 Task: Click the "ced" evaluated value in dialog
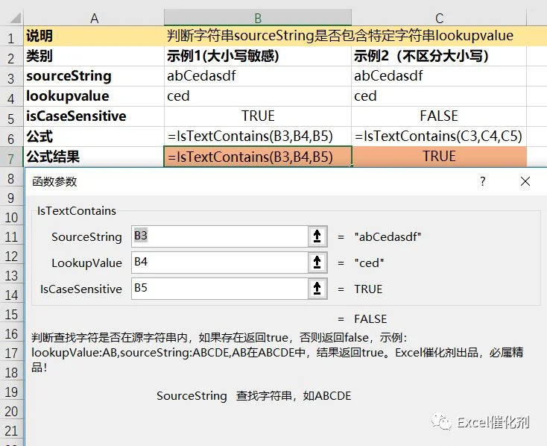point(369,263)
